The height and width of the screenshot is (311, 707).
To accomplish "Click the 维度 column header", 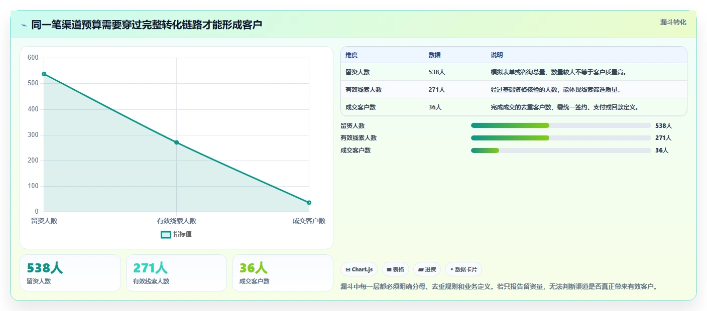I will [351, 55].
